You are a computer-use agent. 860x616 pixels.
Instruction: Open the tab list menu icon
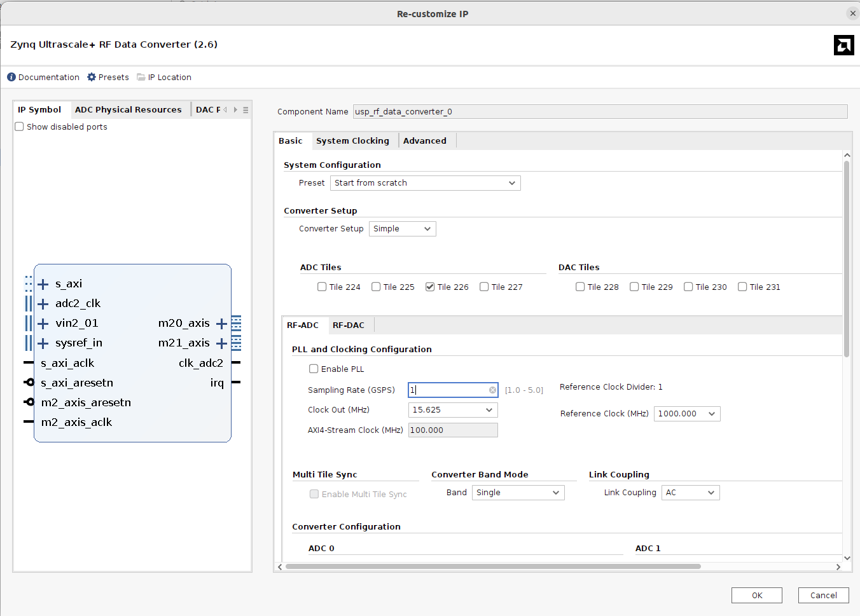click(246, 110)
